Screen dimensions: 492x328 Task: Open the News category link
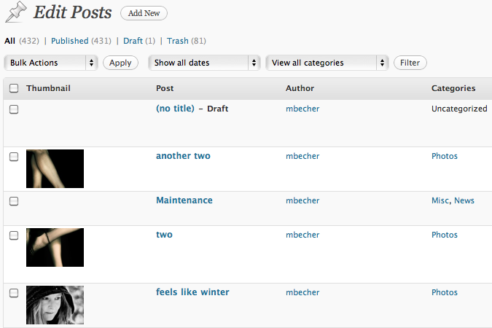coord(464,200)
